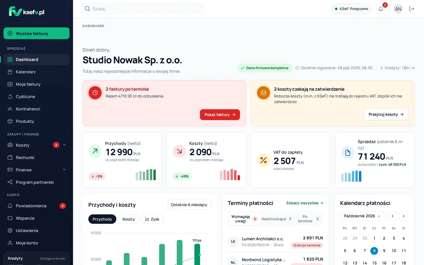Go to Moje faktury in sidebar
The image size is (424, 265).
(x=37, y=84)
